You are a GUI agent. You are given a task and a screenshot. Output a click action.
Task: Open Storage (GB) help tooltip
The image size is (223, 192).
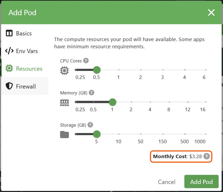pos(90,125)
